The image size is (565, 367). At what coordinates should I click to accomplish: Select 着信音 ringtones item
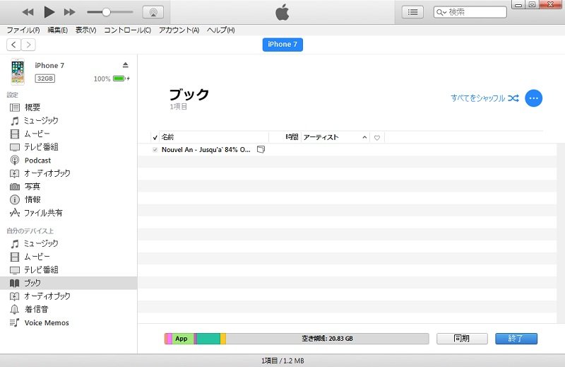[x=69, y=309]
